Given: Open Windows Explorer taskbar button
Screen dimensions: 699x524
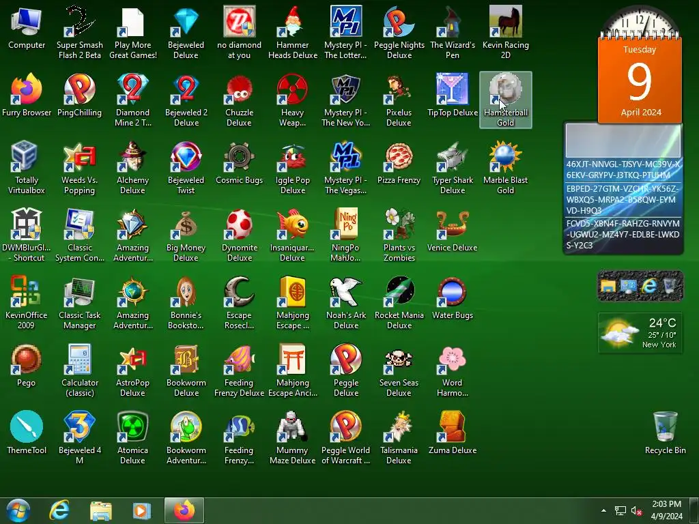Looking at the screenshot, I should [101, 510].
